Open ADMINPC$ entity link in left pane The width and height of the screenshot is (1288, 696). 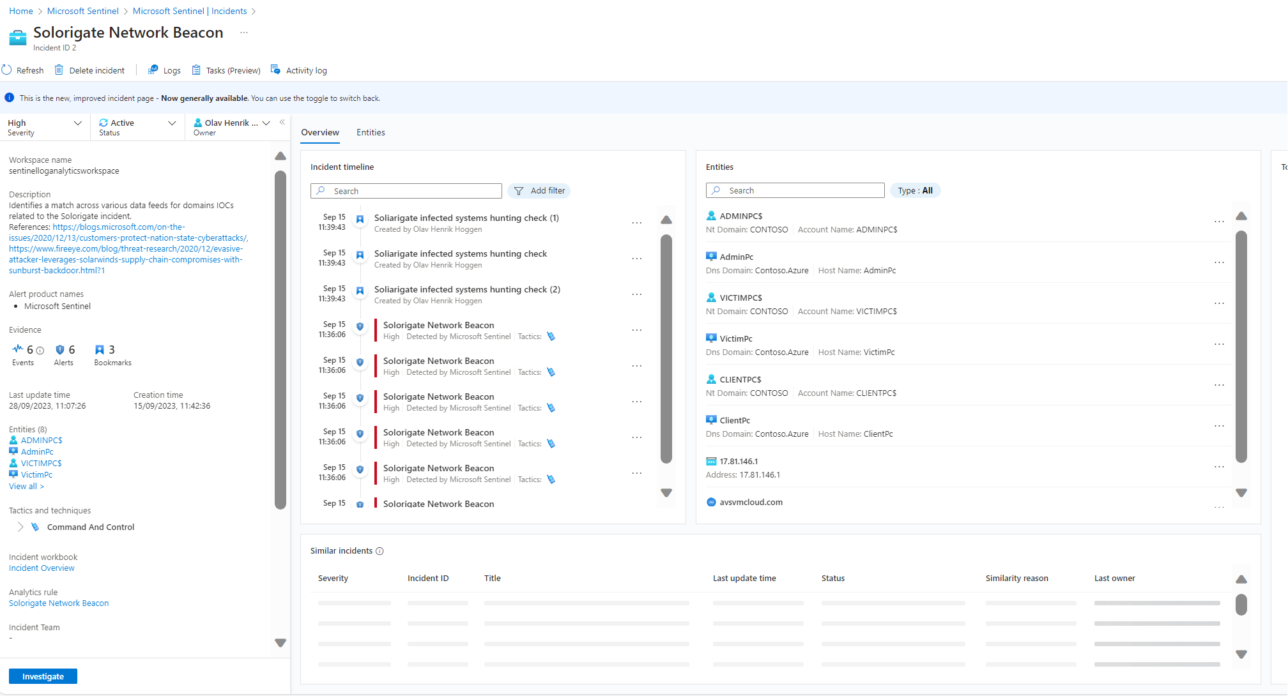42,440
